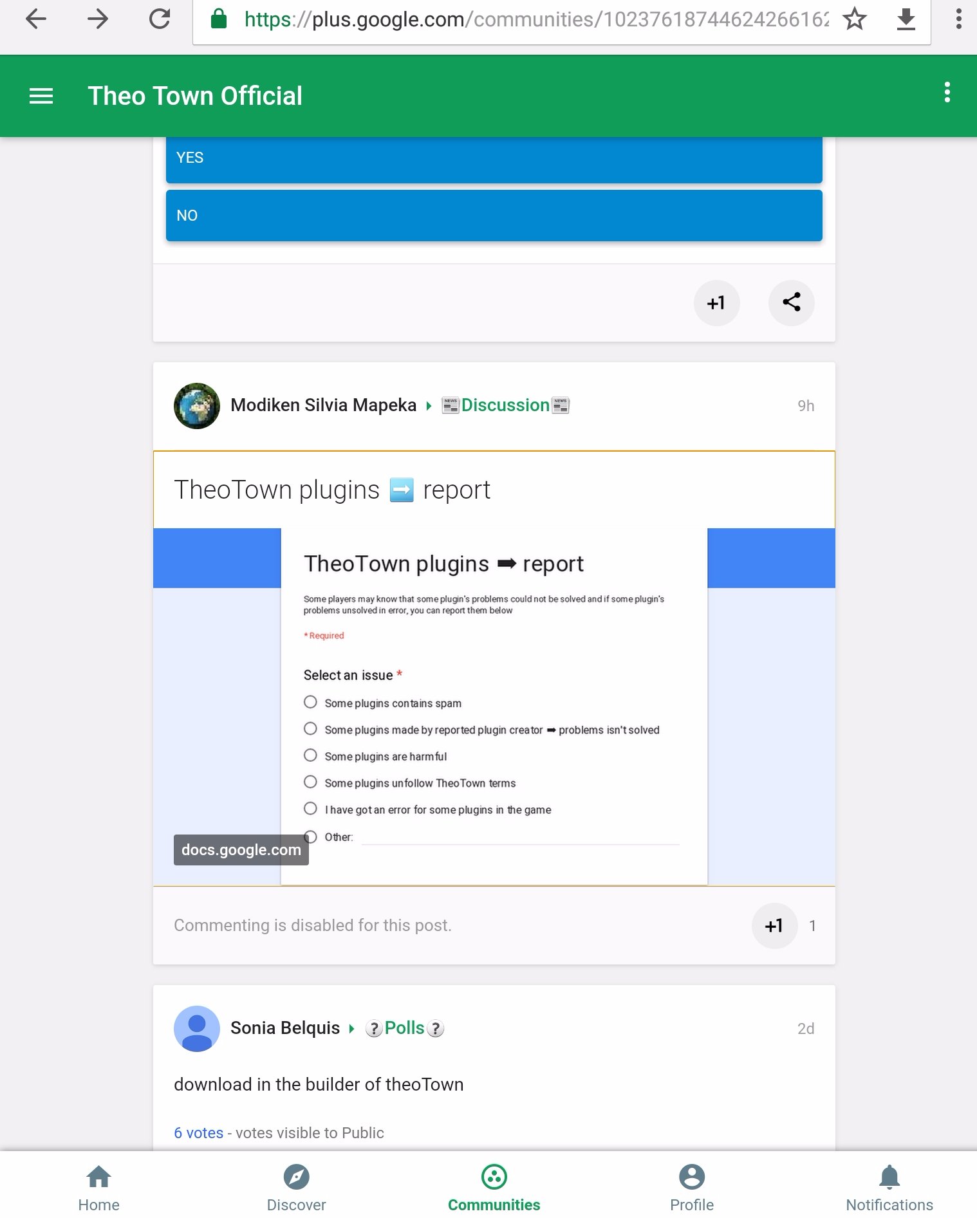The image size is (977, 1218).
Task: Bookmark page with the star icon
Action: 855,19
